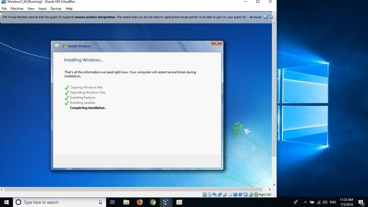Image resolution: width=368 pixels, height=207 pixels.
Task: Launch Firefox from the taskbar
Action: (x=139, y=202)
